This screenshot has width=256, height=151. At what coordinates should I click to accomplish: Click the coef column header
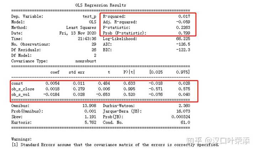tap(55, 72)
